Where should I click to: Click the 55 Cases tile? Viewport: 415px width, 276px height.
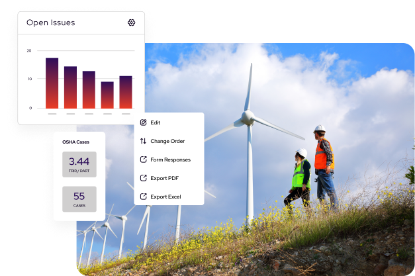click(x=79, y=199)
